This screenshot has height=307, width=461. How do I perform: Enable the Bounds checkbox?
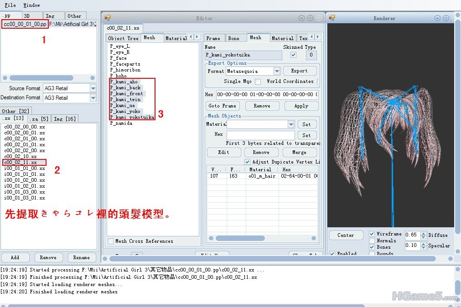coord(372,253)
